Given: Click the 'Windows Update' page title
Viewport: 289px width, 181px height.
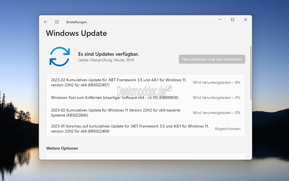Looking at the screenshot, I should (x=76, y=33).
